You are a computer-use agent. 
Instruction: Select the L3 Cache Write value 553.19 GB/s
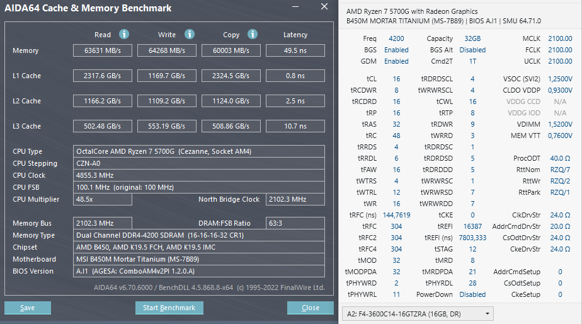point(167,126)
